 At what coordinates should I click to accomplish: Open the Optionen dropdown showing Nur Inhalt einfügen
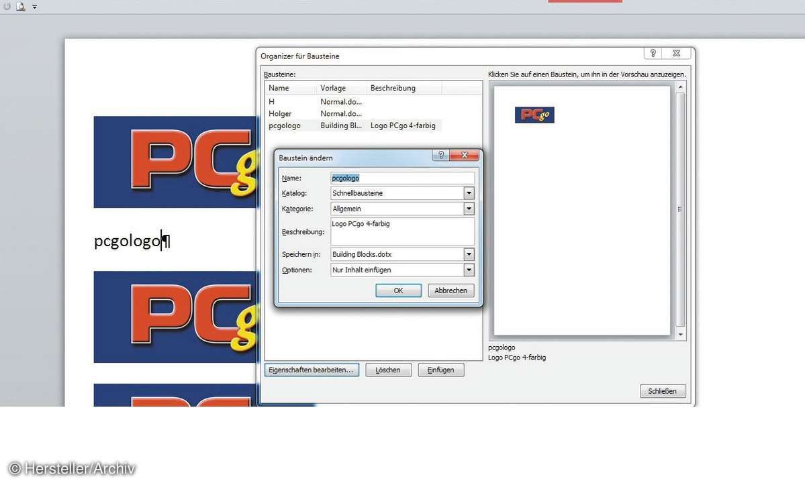click(469, 270)
